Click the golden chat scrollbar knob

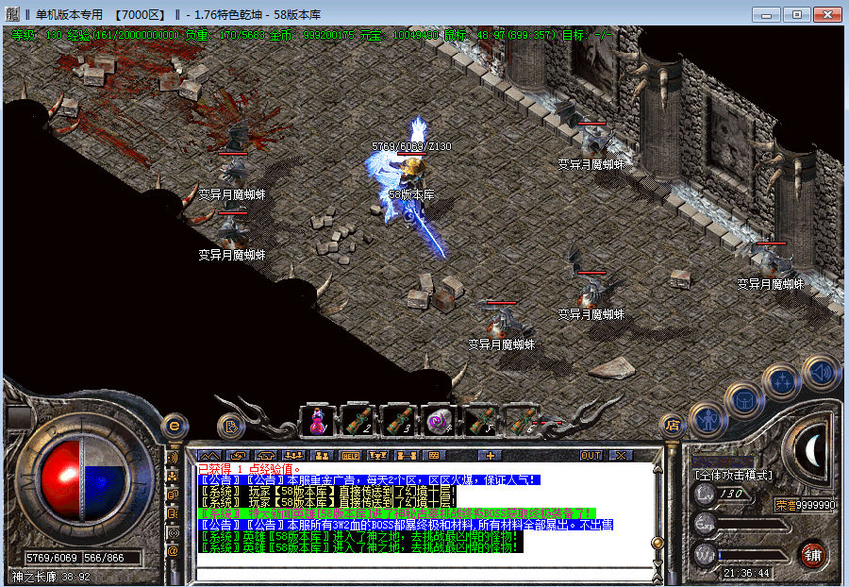658,543
